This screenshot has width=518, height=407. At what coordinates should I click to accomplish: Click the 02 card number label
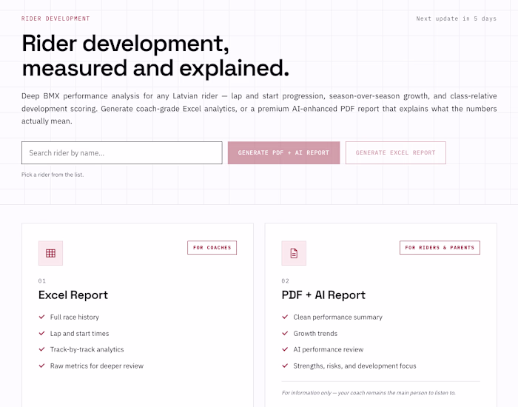(x=285, y=280)
